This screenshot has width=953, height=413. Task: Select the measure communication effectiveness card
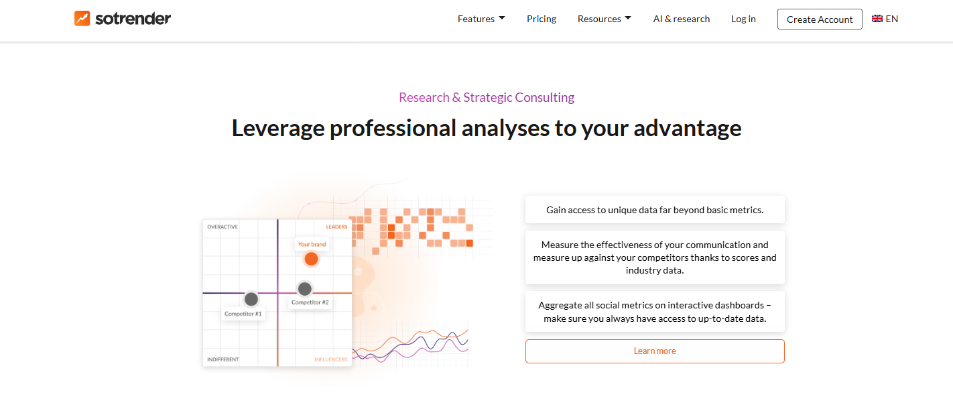655,257
